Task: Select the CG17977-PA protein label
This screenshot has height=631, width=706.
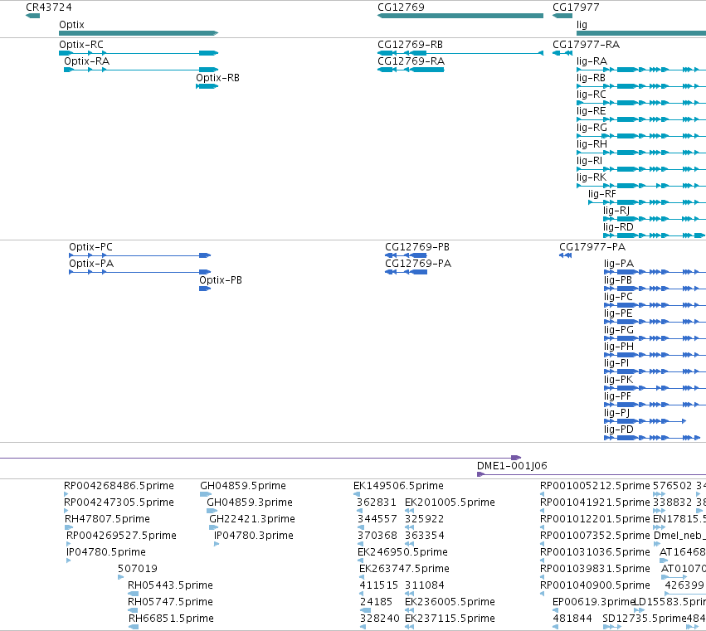Action: [592, 247]
